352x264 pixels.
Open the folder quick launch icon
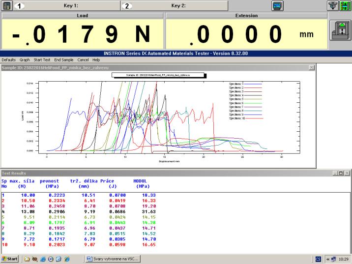tap(27, 259)
